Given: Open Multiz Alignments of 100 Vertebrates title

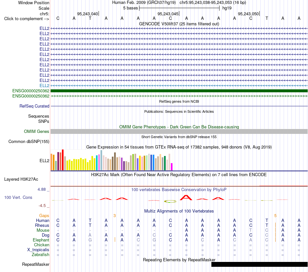Looking at the screenshot, I should point(179,211).
